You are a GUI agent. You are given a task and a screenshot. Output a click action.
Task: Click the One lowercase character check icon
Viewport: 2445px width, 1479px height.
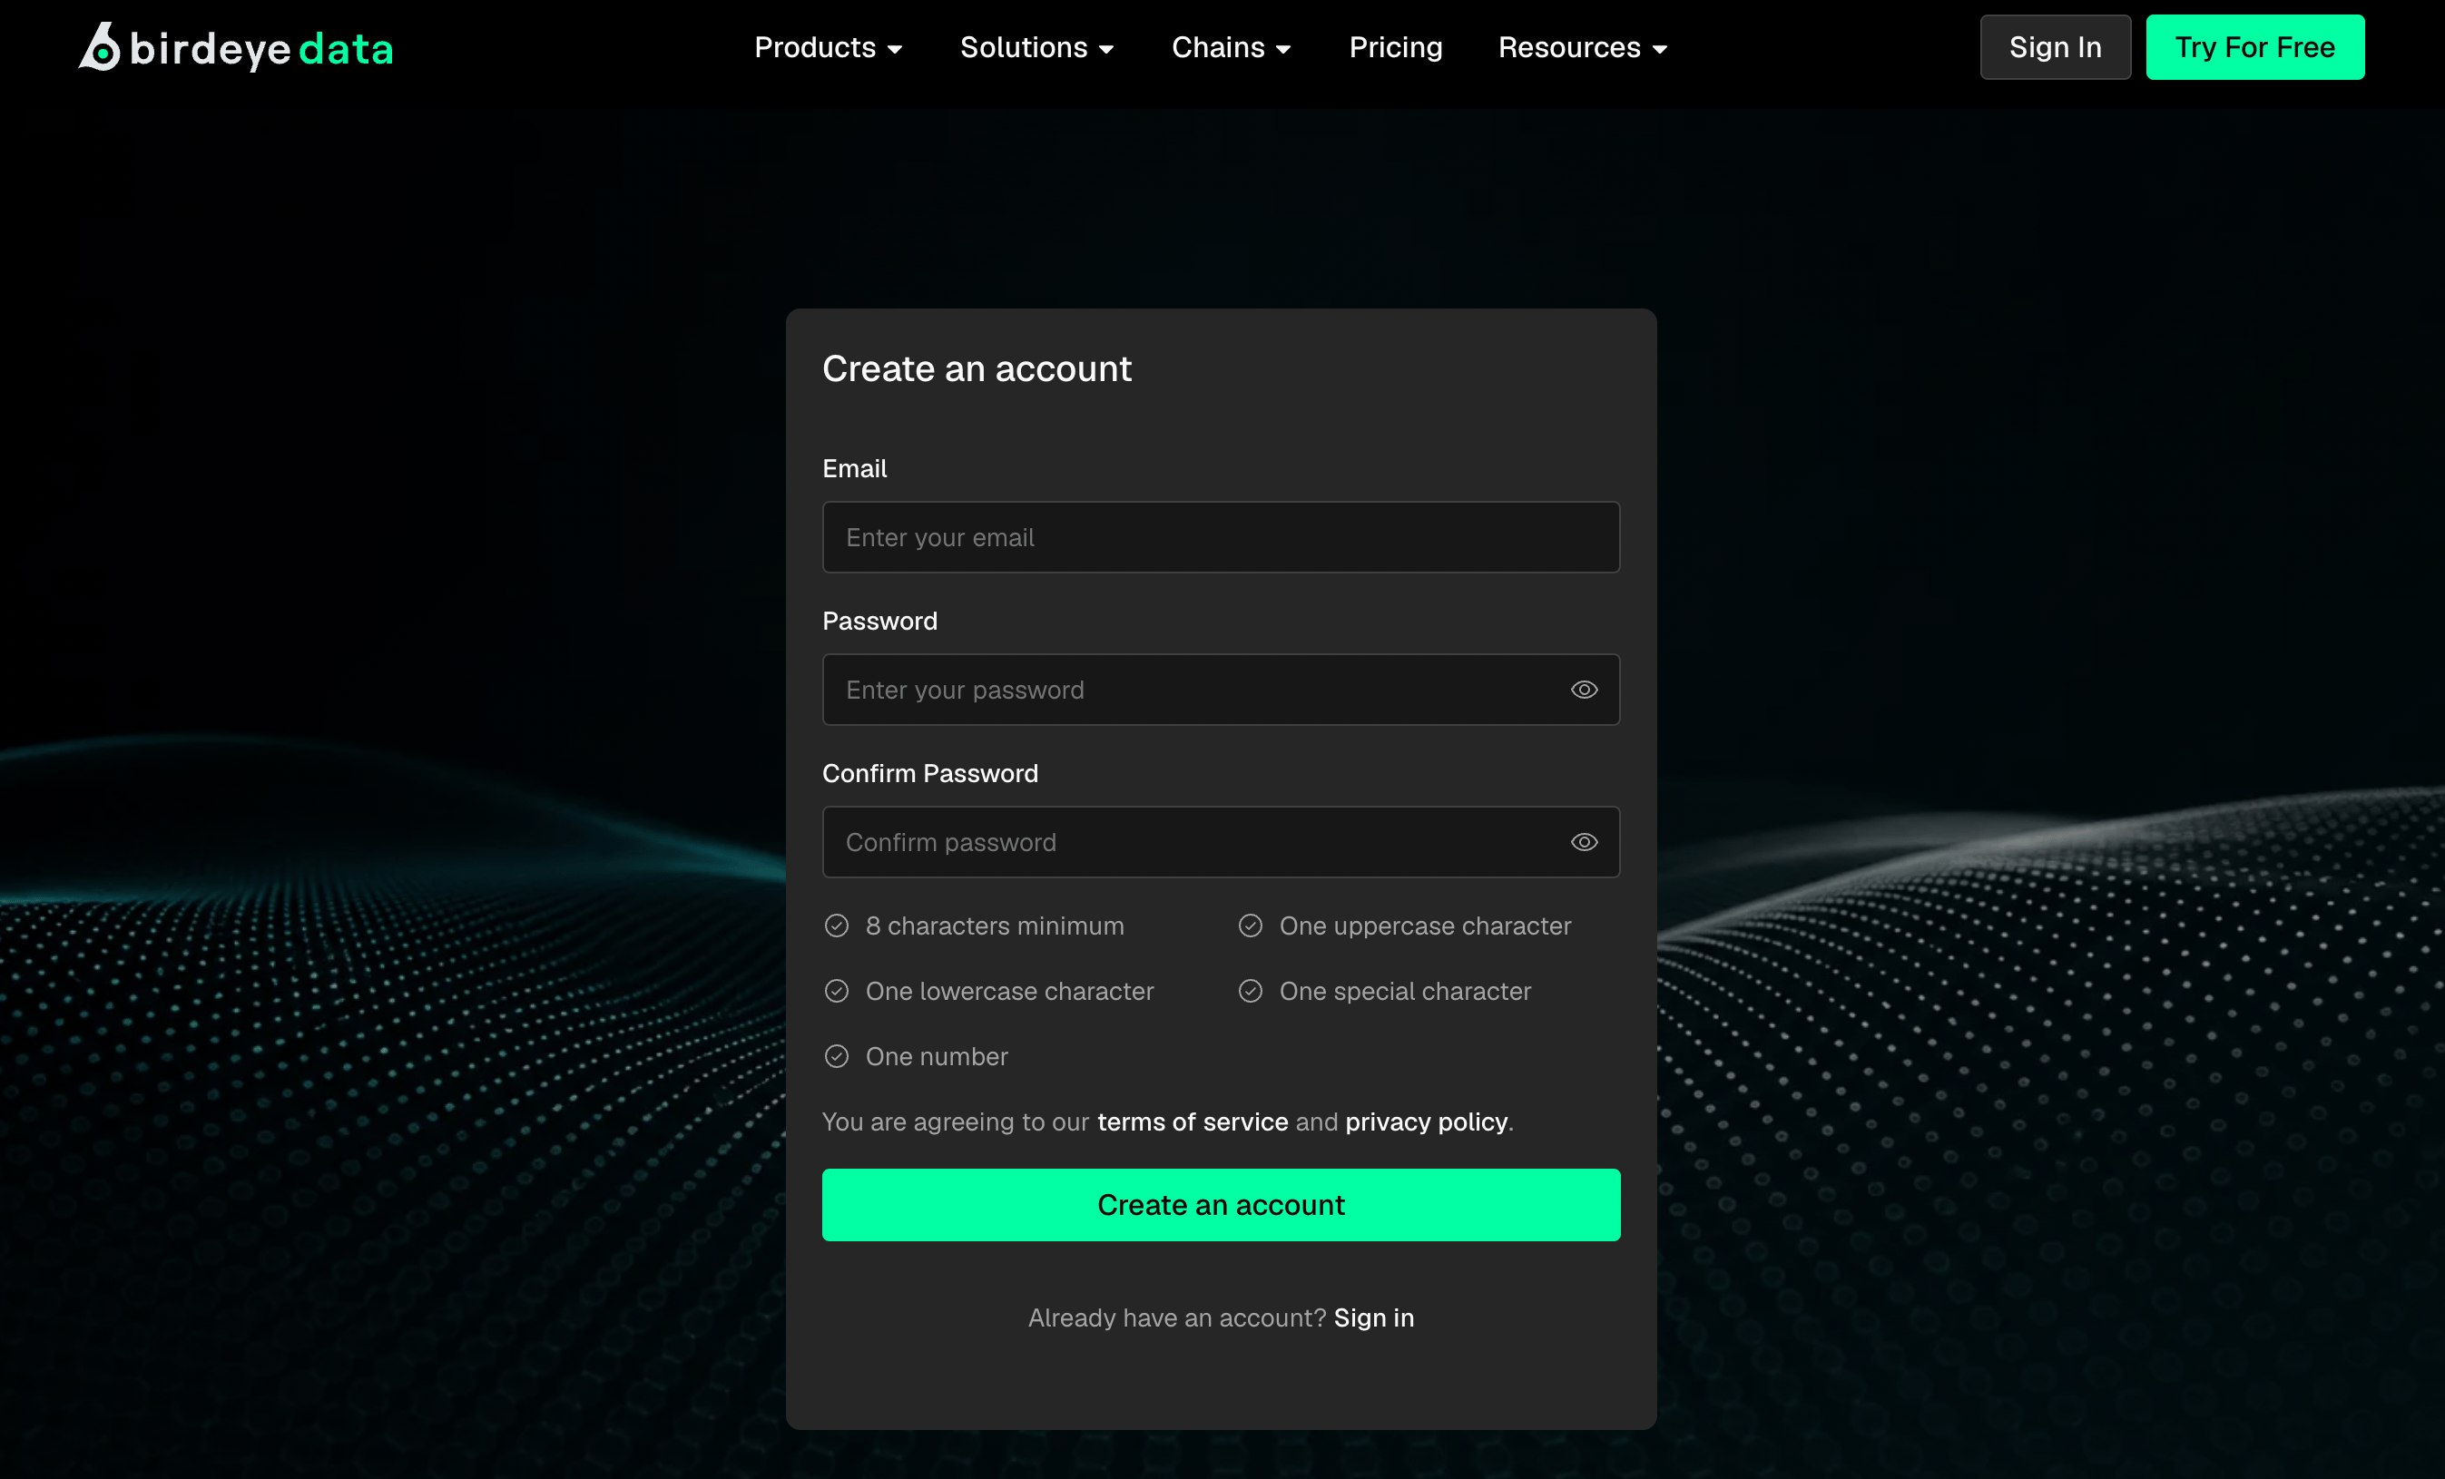pyautogui.click(x=837, y=991)
